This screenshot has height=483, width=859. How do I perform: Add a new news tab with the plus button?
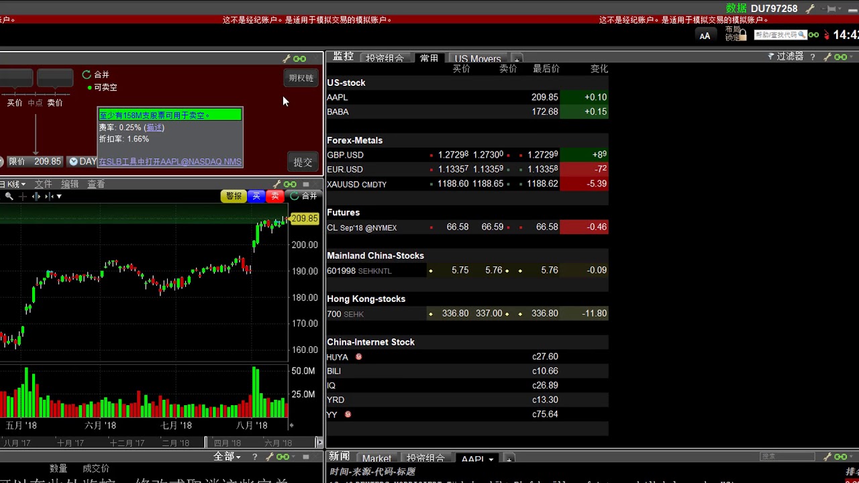pos(509,459)
